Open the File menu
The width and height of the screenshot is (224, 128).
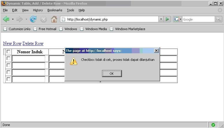[5, 10]
